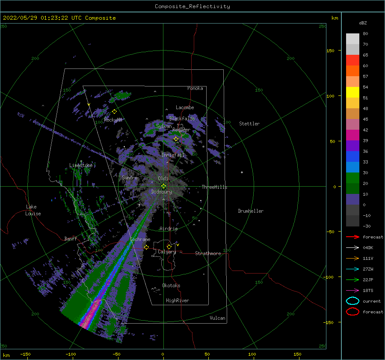Select the yellow diamond marker below Cochrane
The width and height of the screenshot is (385, 360).
[146, 247]
